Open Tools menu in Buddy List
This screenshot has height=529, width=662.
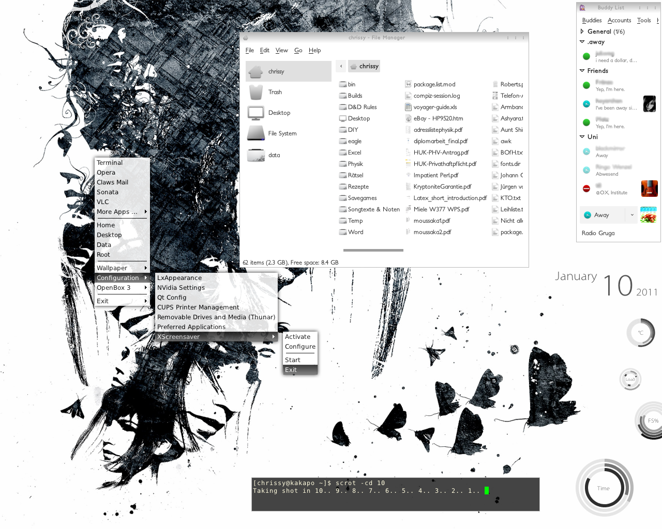pyautogui.click(x=644, y=20)
